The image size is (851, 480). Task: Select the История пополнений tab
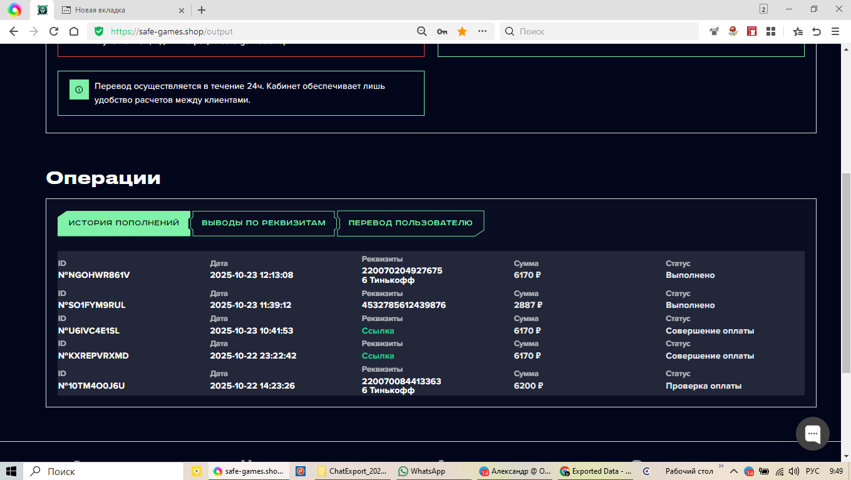coord(124,223)
